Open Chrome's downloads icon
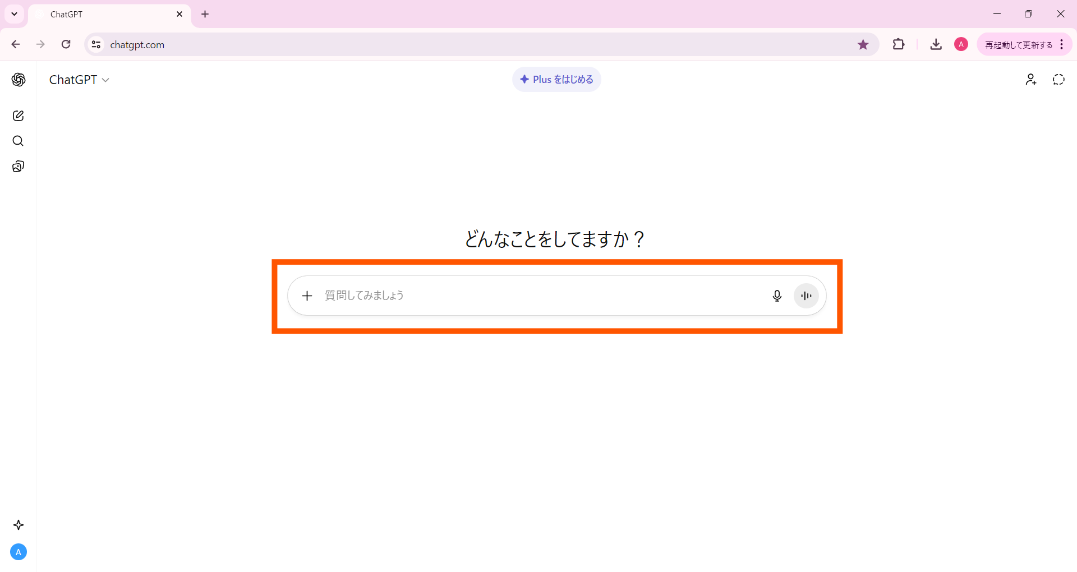This screenshot has height=572, width=1077. 936,44
